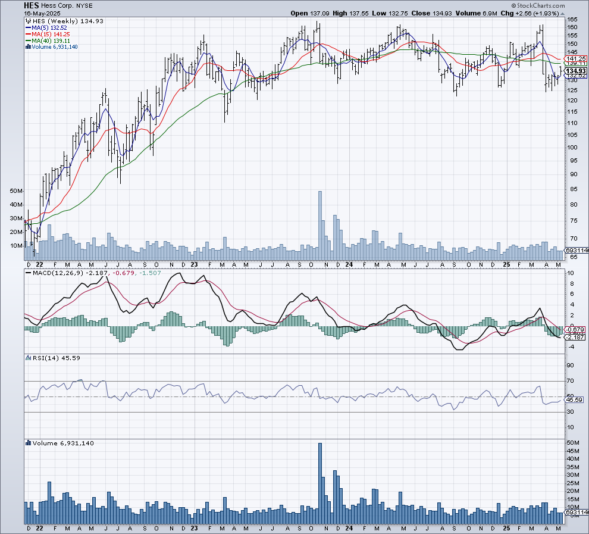Click the Hess Corp. NYSE company name
The width and height of the screenshot is (589, 534).
coord(67,5)
